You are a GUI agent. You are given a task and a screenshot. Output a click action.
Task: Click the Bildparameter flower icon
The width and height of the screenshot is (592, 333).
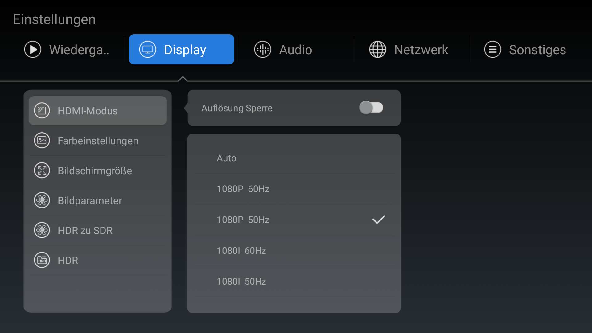(42, 200)
